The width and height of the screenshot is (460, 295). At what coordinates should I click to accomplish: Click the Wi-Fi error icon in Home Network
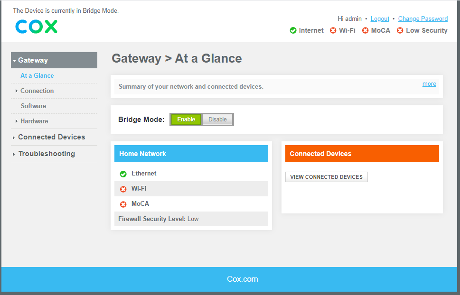click(122, 188)
